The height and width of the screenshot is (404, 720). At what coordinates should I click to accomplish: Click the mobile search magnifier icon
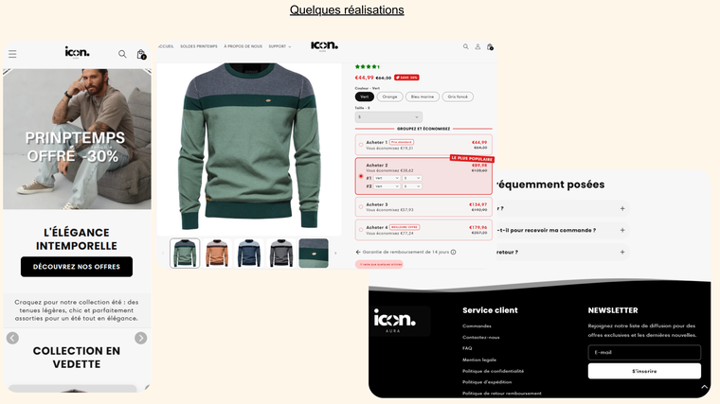coord(122,54)
